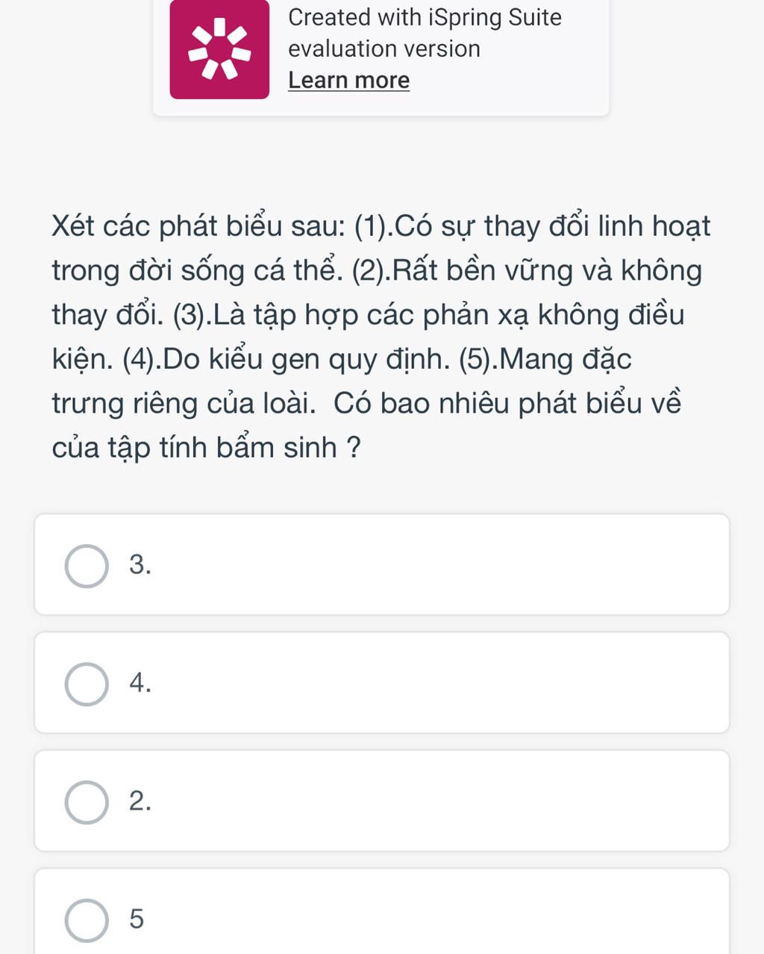Screen dimensions: 764x954
Task: Choose the text label '2.' answer
Action: 140,801
